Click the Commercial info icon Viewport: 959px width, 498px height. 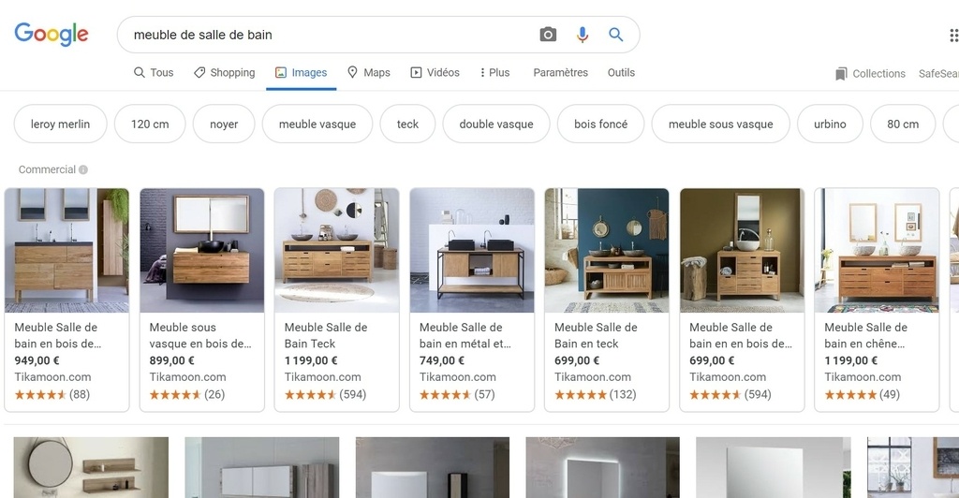coord(83,169)
